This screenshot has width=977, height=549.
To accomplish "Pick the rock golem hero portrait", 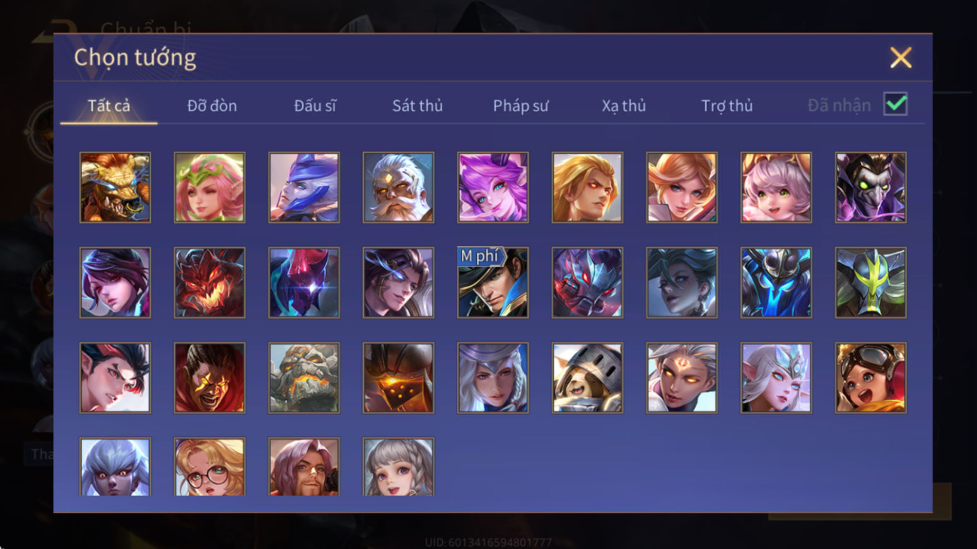I will (304, 378).
